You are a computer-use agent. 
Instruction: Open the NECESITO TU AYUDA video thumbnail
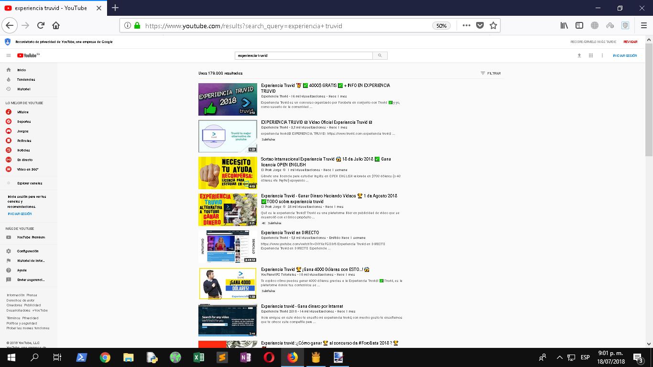[x=228, y=173]
